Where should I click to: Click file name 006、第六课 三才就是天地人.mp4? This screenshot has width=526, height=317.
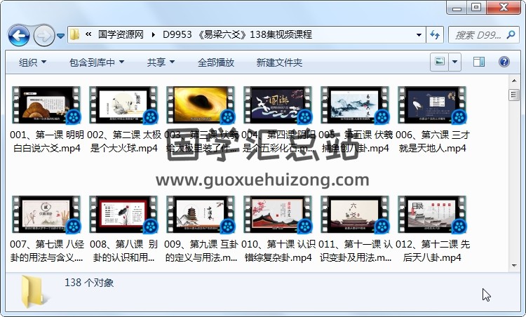click(433, 141)
